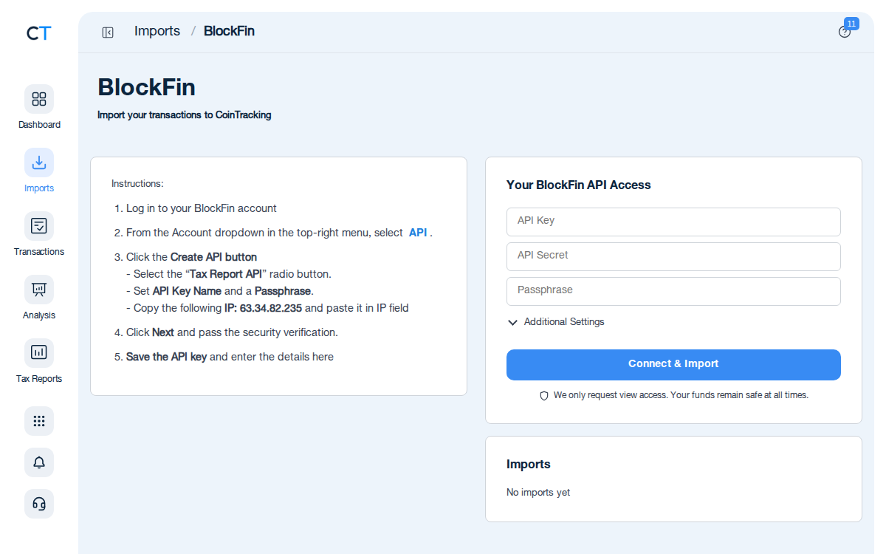886x554 pixels.
Task: Click 'Set API Key Name and a Passphrase' line
Action: tap(220, 291)
